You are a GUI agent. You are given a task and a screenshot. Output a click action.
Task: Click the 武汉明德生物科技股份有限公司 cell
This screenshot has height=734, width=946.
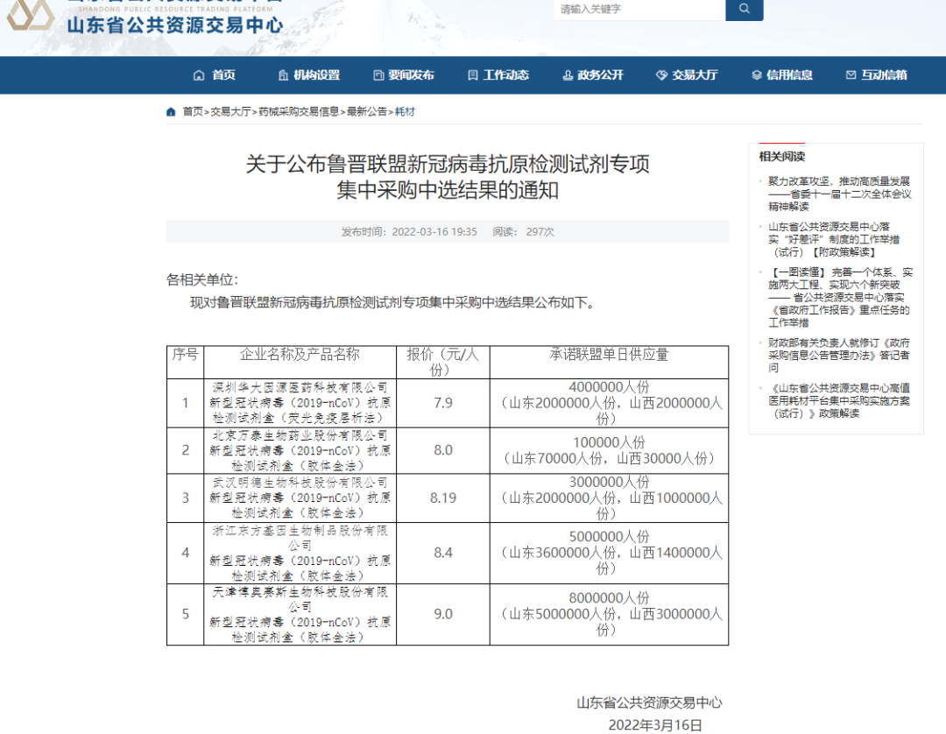coord(300,498)
